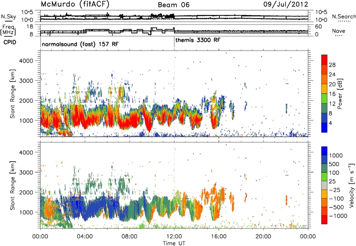Click the blue swatch at the bottom of the power colorbar
This screenshot has height=246, width=356.
click(x=324, y=127)
